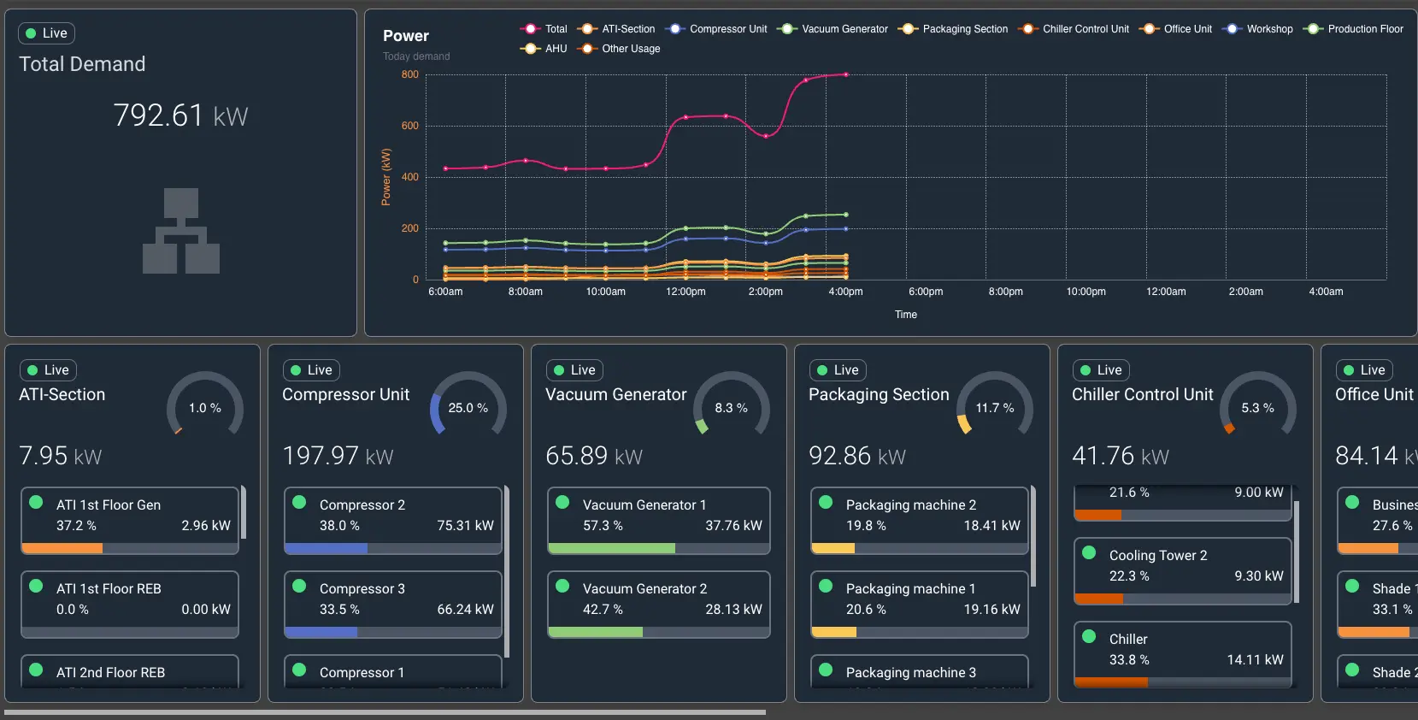
Task: Click status dot of Vacuum Generator 1
Action: pos(562,503)
